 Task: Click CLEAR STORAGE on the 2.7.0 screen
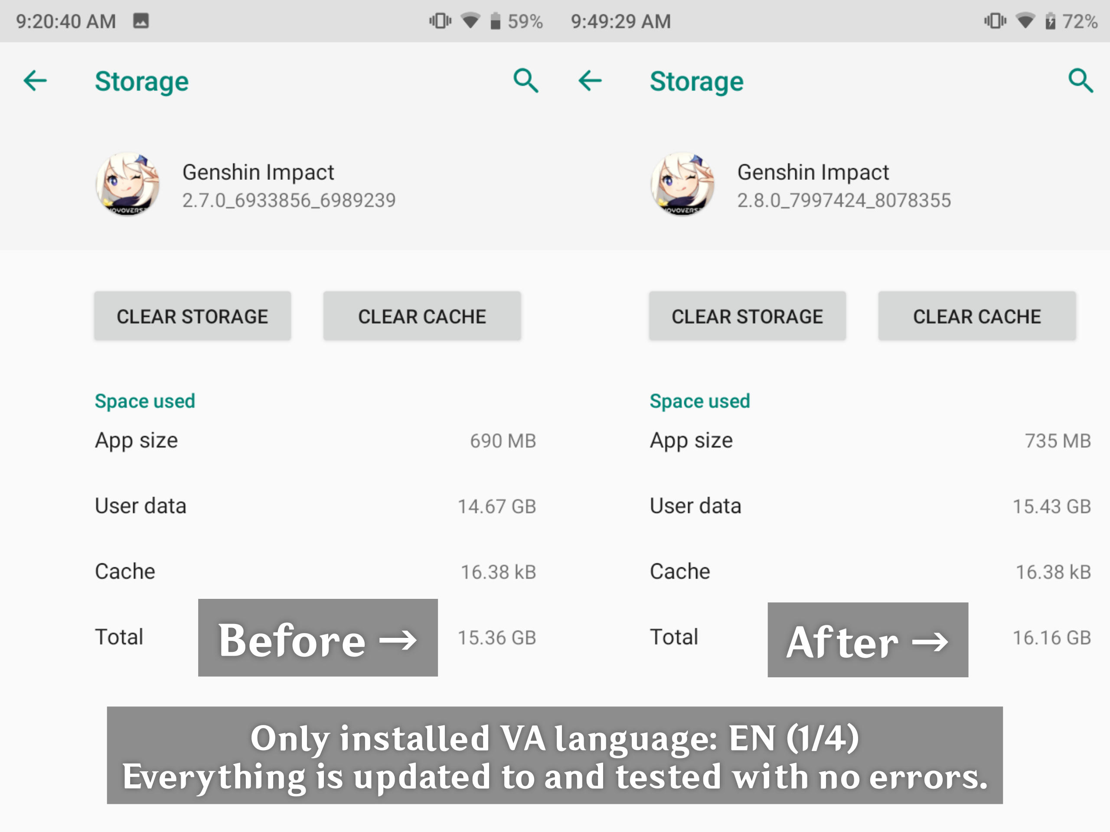click(193, 316)
